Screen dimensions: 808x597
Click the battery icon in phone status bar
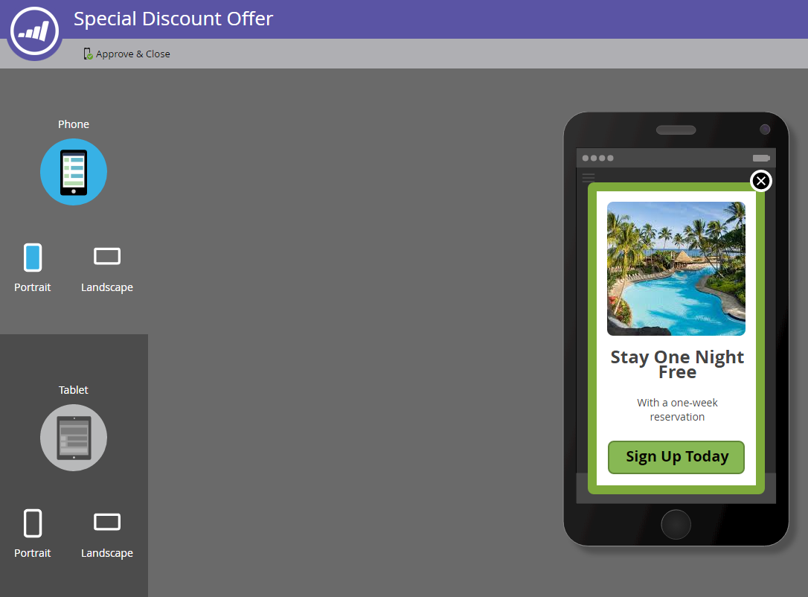761,159
